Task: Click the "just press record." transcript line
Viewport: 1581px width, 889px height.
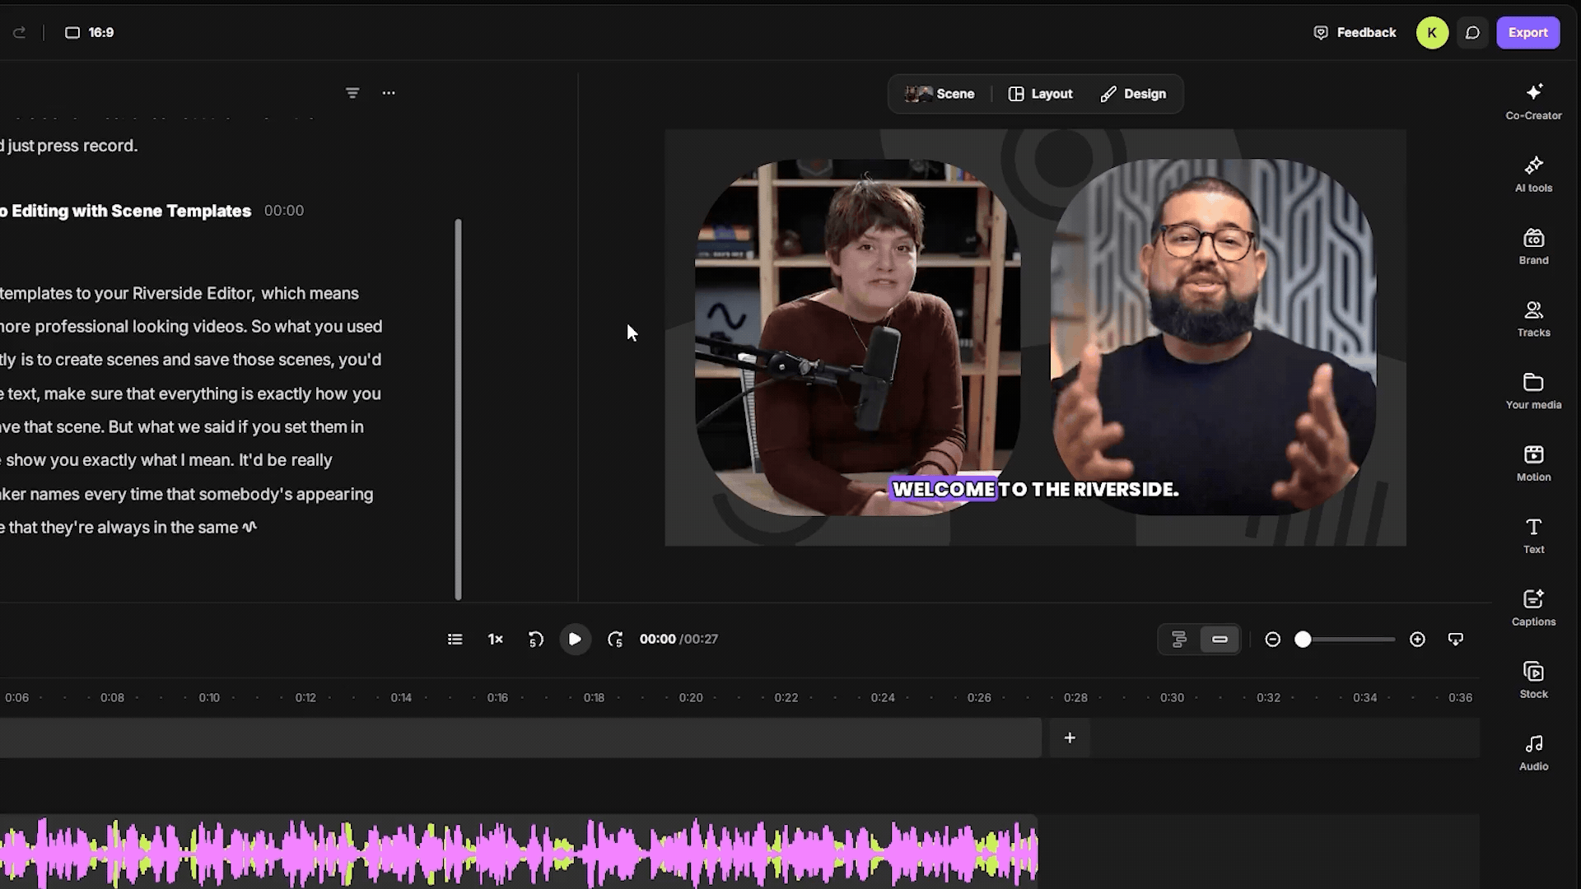Action: (x=72, y=146)
